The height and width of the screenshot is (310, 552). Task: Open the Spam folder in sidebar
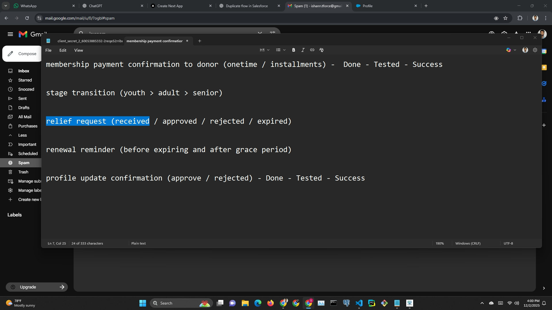click(x=24, y=163)
